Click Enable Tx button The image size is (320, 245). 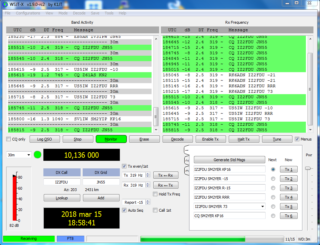pos(210,139)
